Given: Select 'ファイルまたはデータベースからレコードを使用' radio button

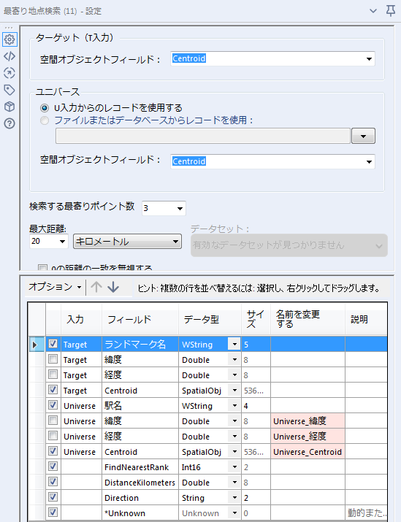Looking at the screenshot, I should click(x=45, y=120).
